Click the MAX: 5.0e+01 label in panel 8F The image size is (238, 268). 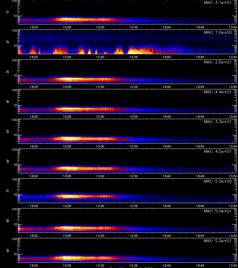218,211
